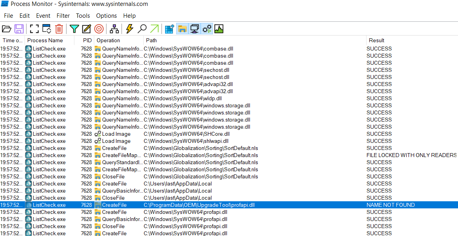The width and height of the screenshot is (458, 236).
Task: Open a saved Procmon log file
Action: 7,28
